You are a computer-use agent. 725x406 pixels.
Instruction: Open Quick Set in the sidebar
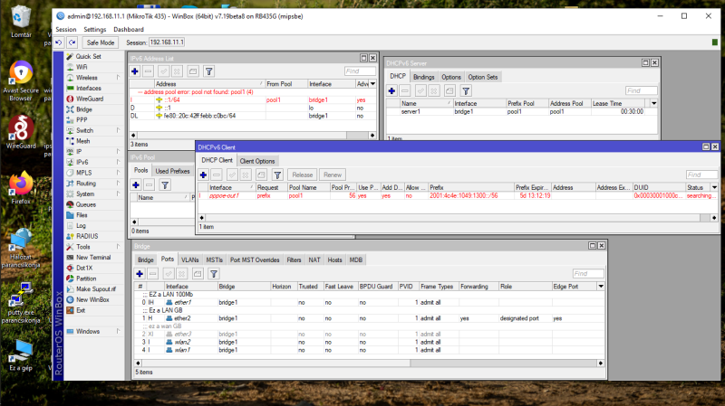[88, 56]
